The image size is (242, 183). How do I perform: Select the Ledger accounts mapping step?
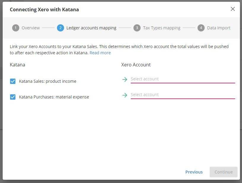87,28
